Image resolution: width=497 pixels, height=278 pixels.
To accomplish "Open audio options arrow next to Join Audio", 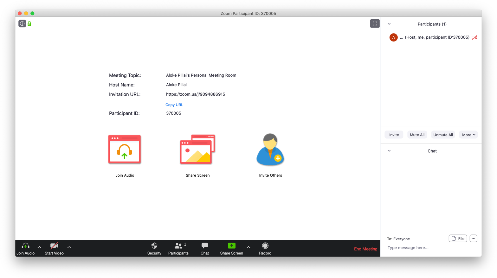I will coord(39,247).
